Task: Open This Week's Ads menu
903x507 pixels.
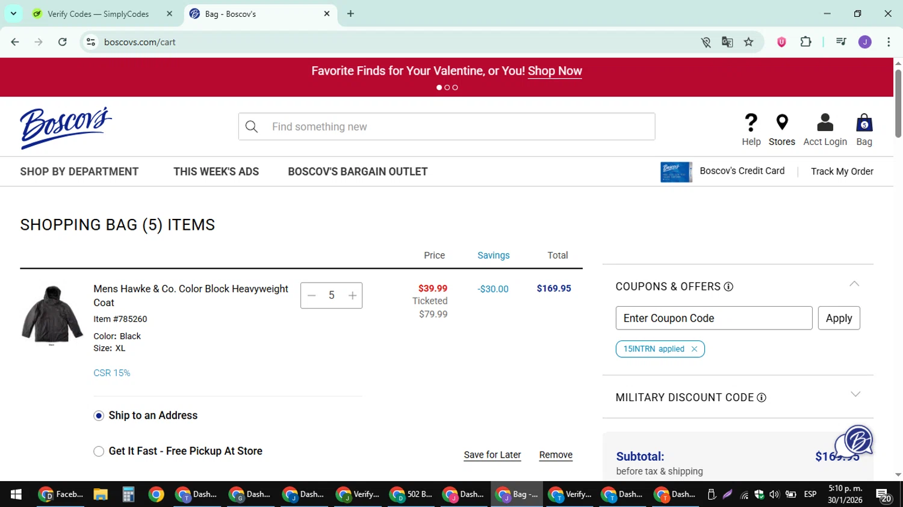Action: pyautogui.click(x=216, y=171)
